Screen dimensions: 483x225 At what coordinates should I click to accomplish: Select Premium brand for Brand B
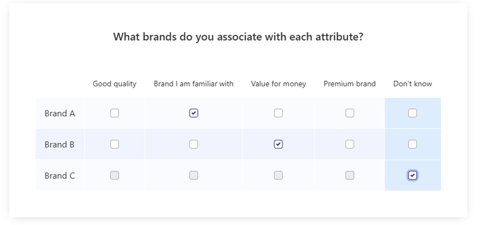click(x=349, y=144)
